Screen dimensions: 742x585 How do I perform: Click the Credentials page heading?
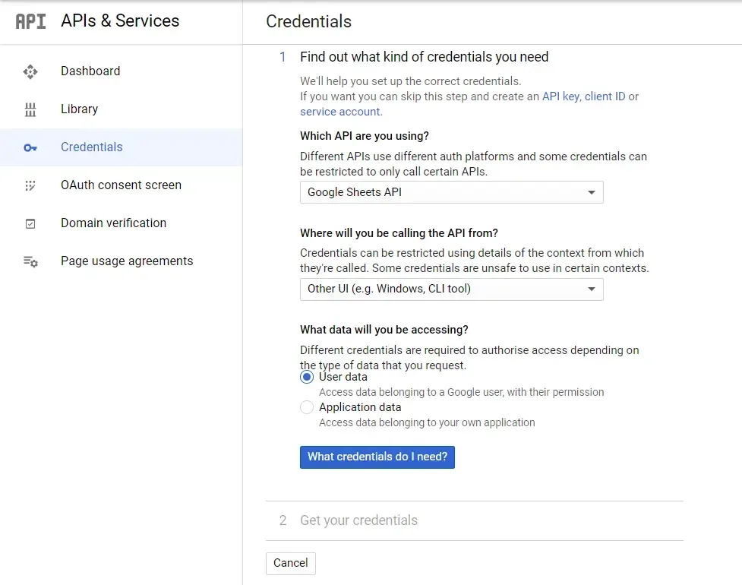[x=308, y=21]
